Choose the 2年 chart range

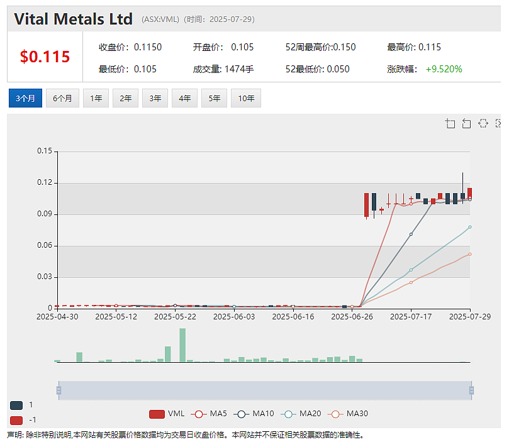click(125, 98)
